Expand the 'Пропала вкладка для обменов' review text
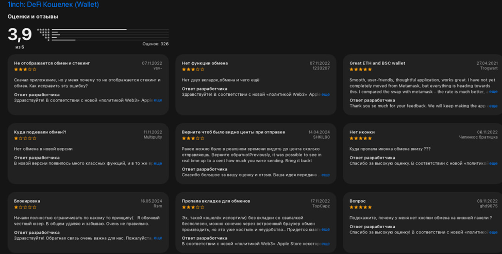Viewport: 502px width, 254px height. [326, 230]
